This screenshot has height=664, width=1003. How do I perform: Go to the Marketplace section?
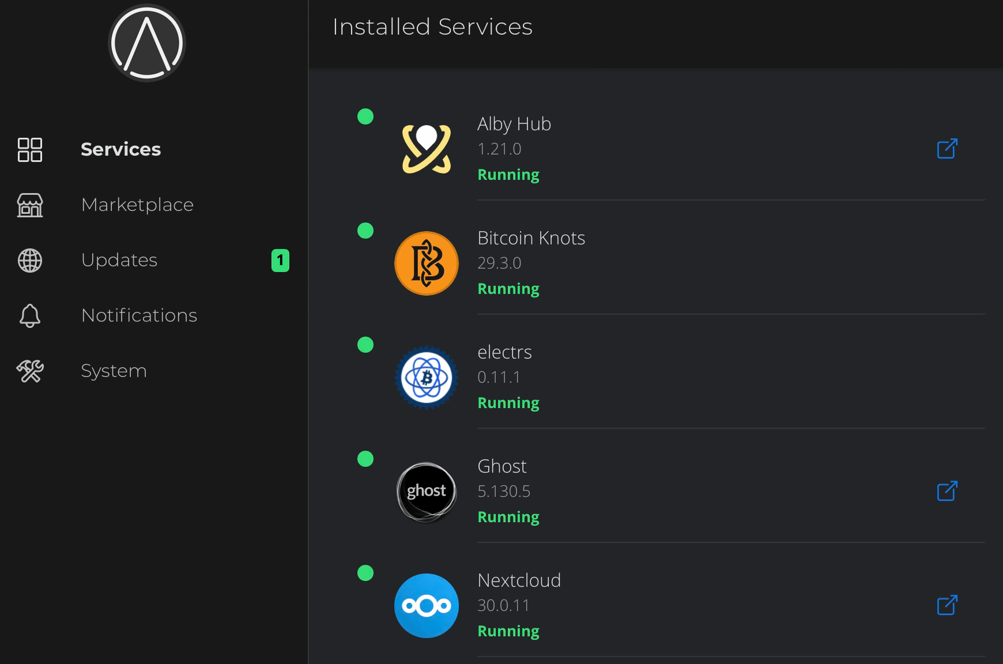tap(137, 205)
